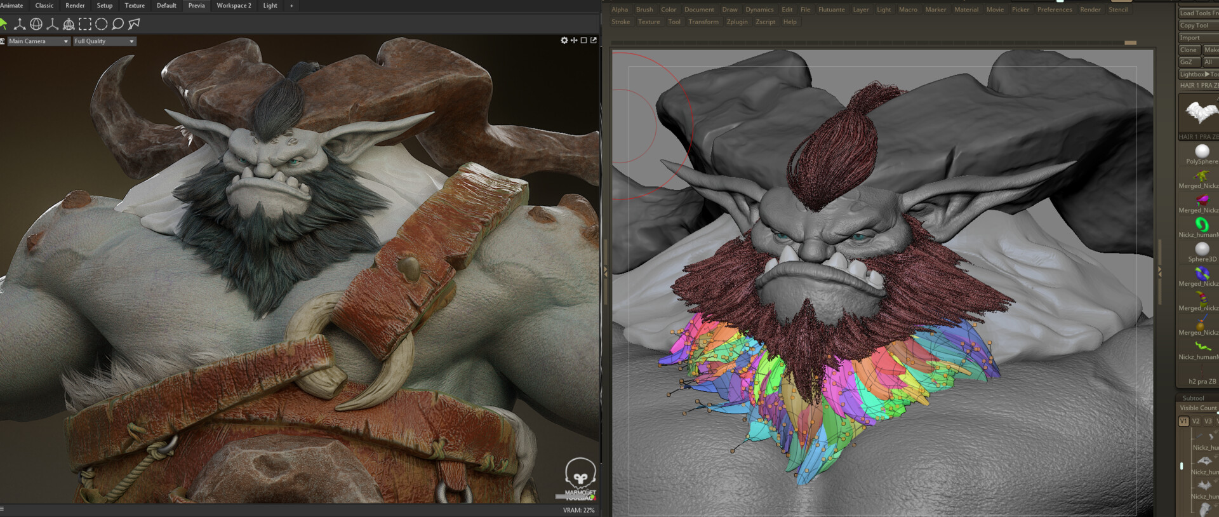Viewport: 1219px width, 517px height.
Task: Open the ZBrush Material menu
Action: point(966,10)
